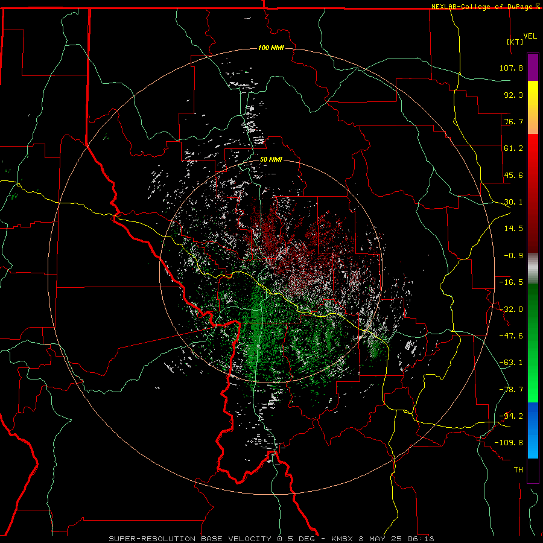Click the 100 NMI range ring label
Screen dimensions: 543x543
[x=271, y=48]
